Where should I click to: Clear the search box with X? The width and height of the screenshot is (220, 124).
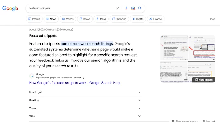(x=118, y=9)
